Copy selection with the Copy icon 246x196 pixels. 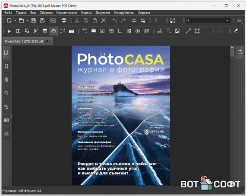click(x=86, y=20)
